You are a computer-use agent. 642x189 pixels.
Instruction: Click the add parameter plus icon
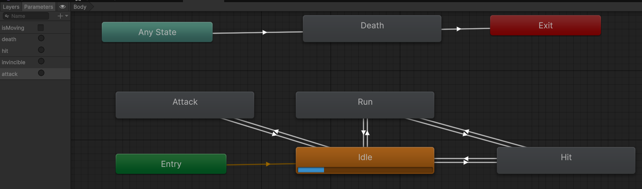pyautogui.click(x=60, y=16)
